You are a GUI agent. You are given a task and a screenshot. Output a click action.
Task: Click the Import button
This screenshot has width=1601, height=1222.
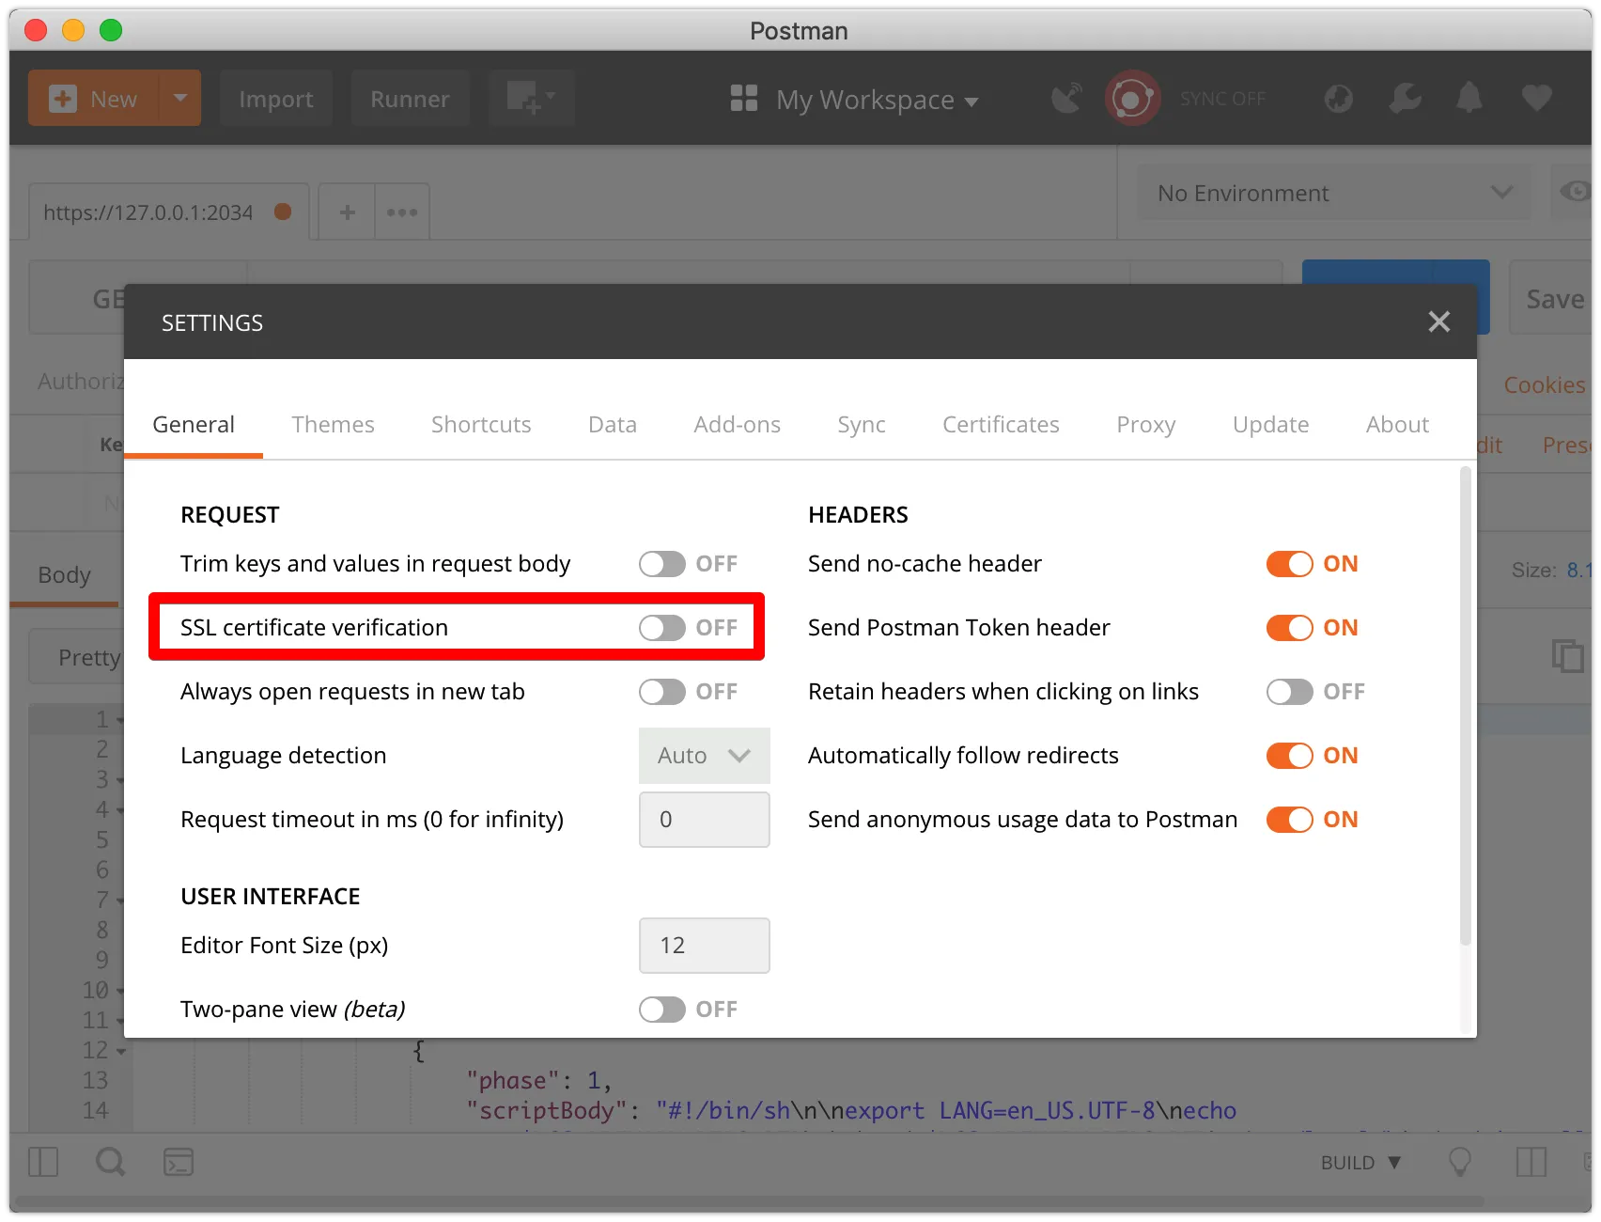pos(276,99)
